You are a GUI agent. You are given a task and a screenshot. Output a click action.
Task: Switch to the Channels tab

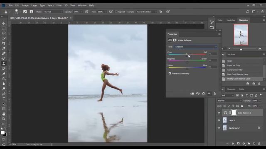(231, 89)
